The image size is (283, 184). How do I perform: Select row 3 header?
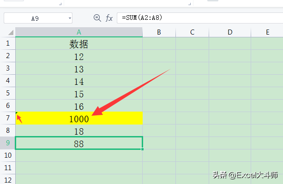8,68
